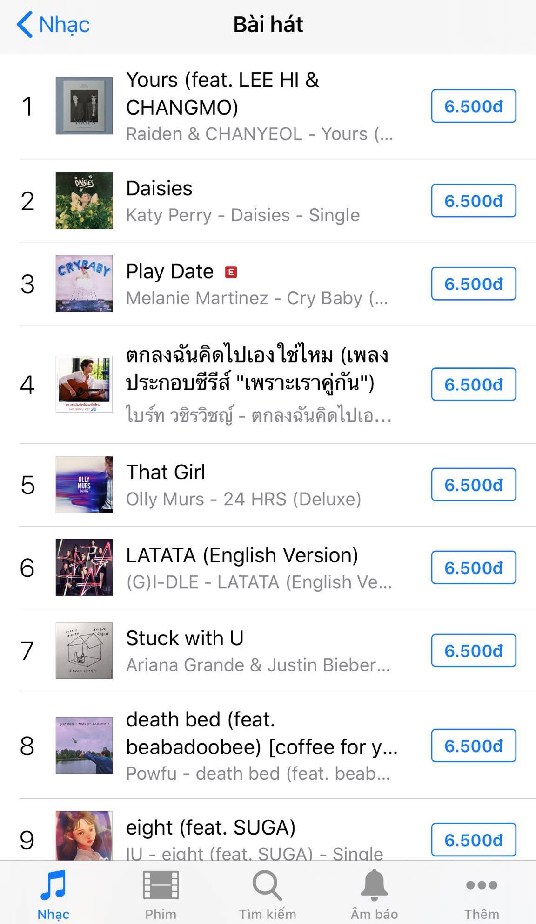The height and width of the screenshot is (924, 536).
Task: Purchase That Girl with price button
Action: tap(473, 485)
